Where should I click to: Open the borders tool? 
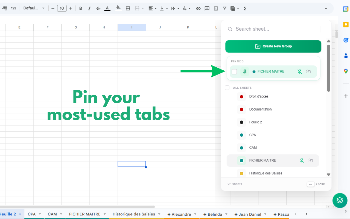(128, 8)
